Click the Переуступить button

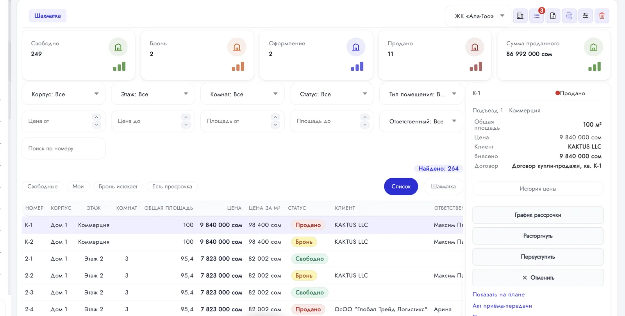(x=538, y=257)
